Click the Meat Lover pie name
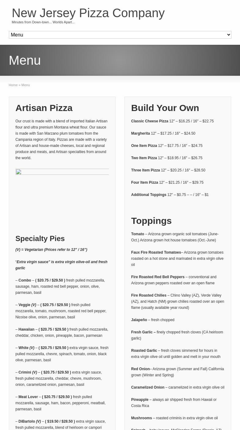 (x=28, y=397)
